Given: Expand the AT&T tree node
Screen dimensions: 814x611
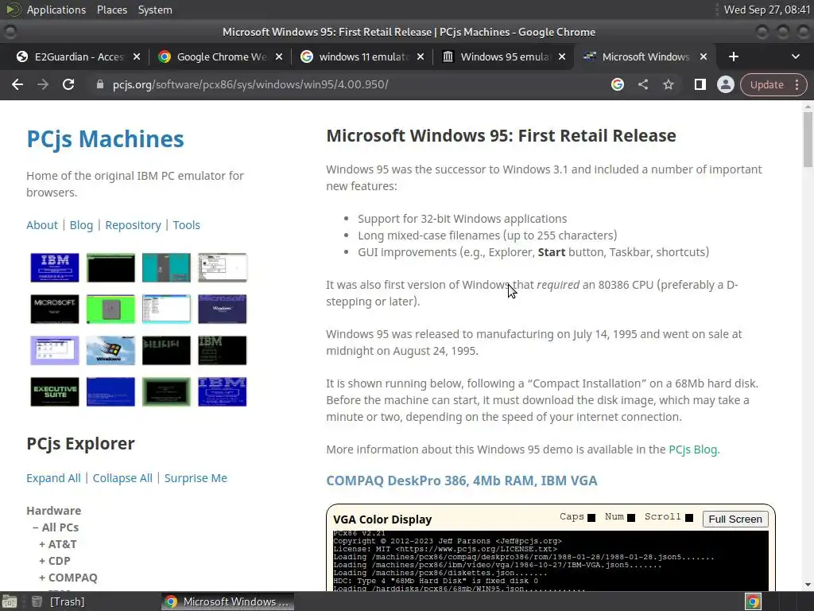Looking at the screenshot, I should pos(57,544).
